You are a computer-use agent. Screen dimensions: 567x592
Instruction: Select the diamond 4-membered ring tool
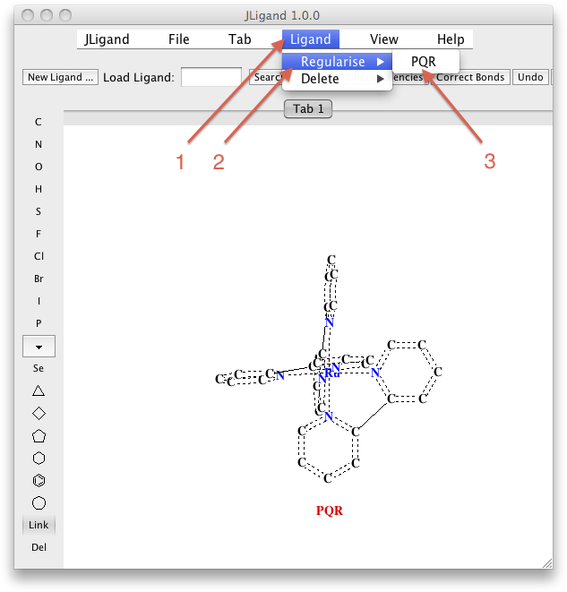[x=39, y=413]
